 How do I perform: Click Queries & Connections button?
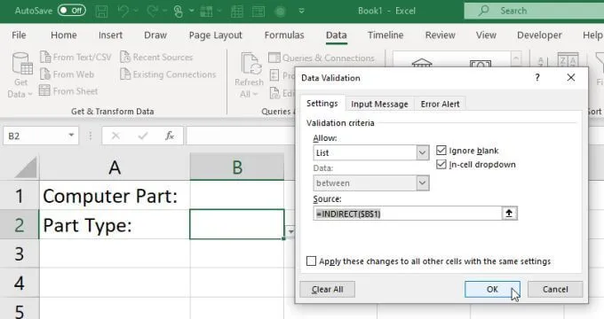pyautogui.click(x=322, y=58)
